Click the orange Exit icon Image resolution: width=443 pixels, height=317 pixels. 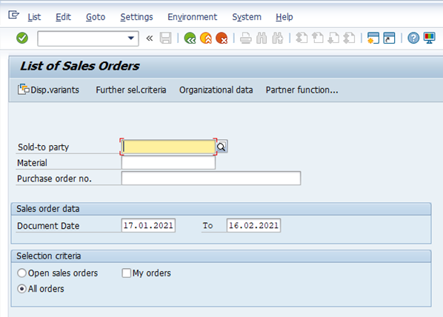206,38
